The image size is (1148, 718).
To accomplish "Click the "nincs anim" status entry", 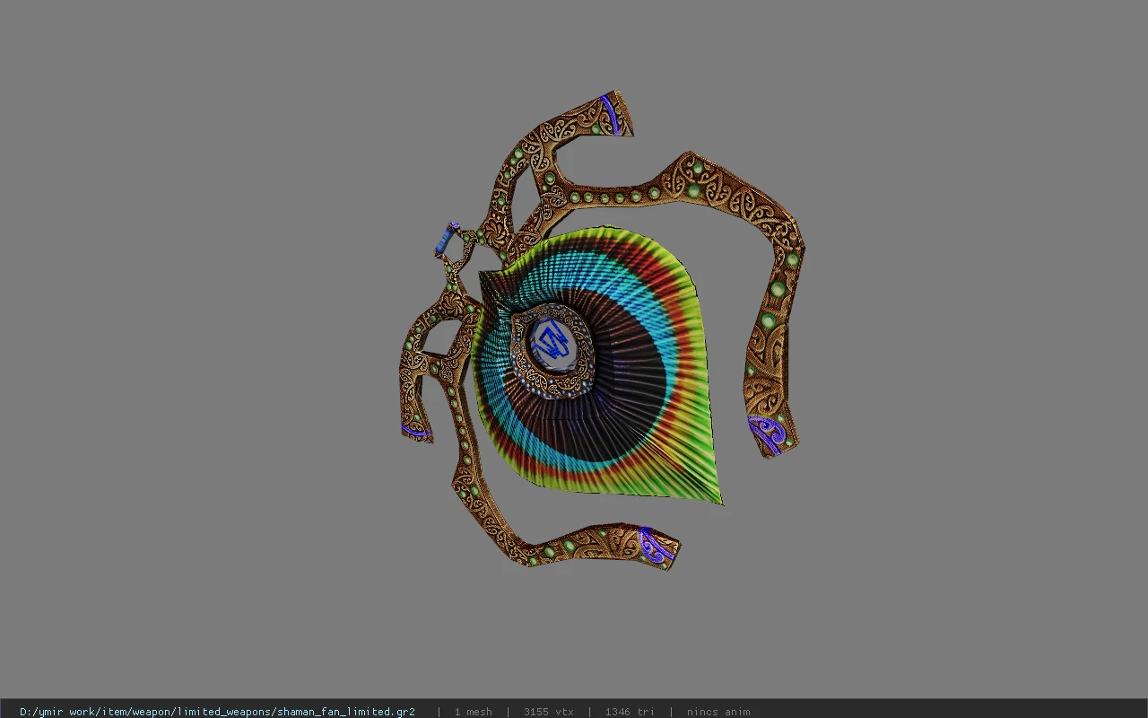I will [718, 712].
